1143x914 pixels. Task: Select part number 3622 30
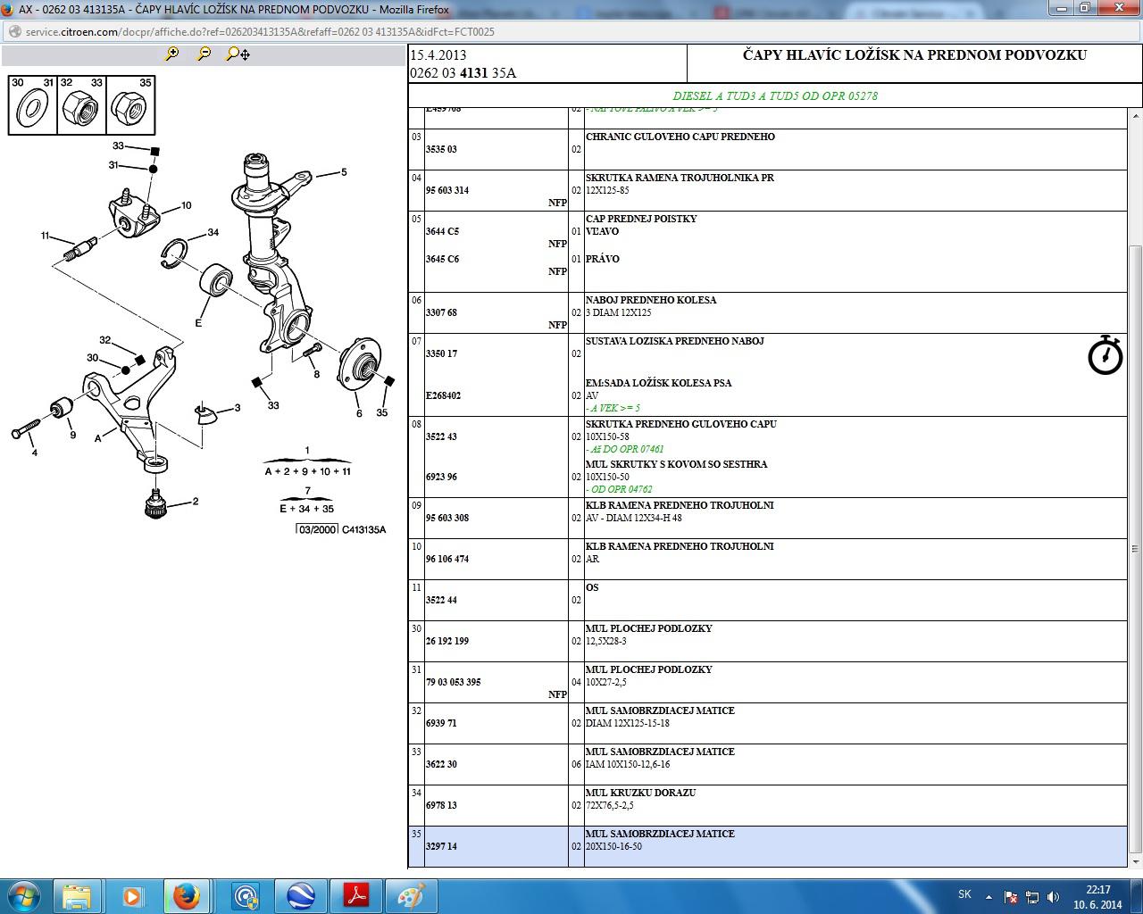pos(441,764)
